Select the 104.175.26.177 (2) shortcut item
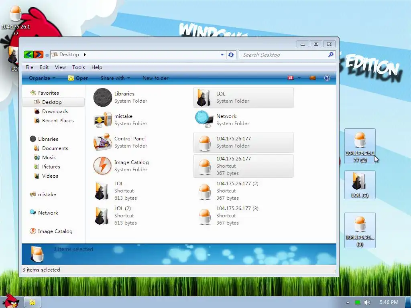 (244, 190)
